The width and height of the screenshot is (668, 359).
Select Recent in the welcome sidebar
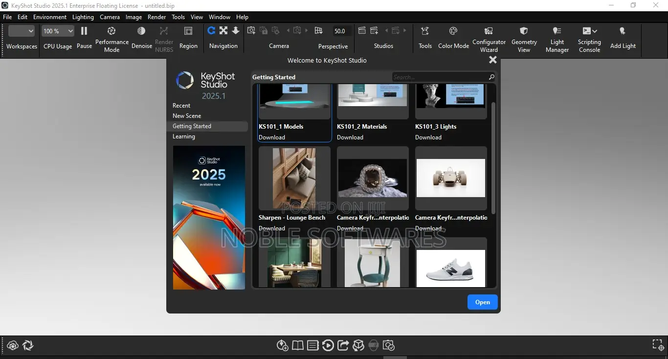pyautogui.click(x=181, y=106)
